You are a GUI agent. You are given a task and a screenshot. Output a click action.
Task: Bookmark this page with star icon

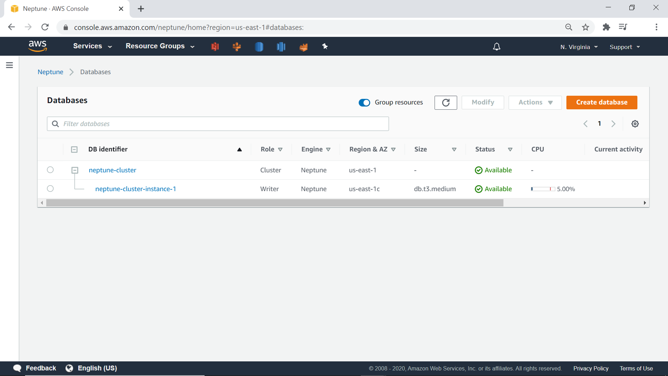[x=586, y=27]
